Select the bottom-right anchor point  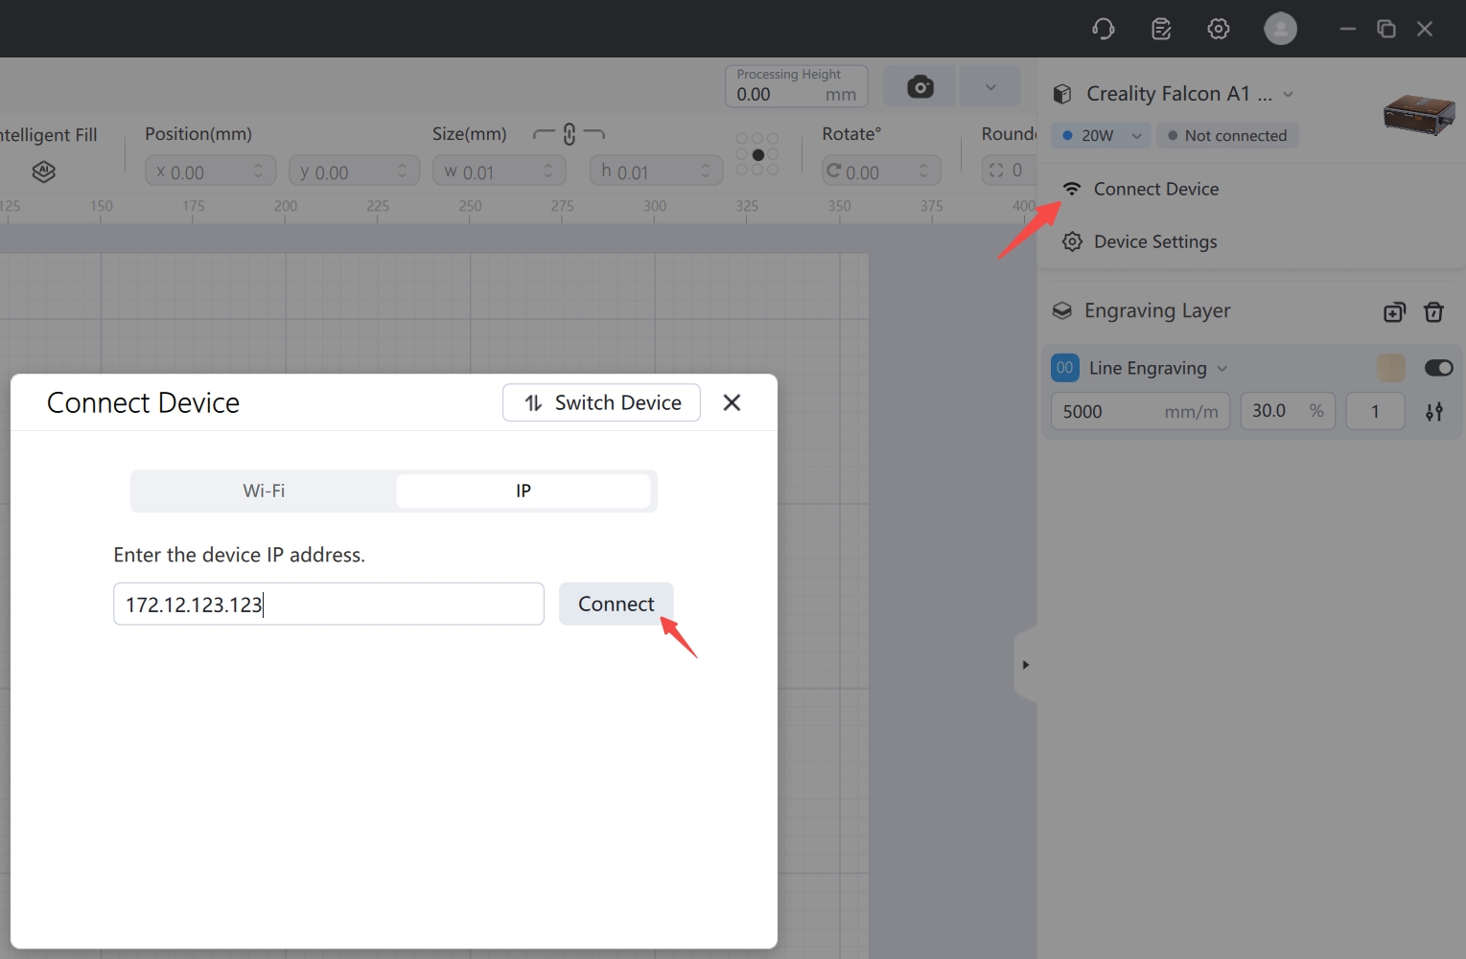point(773,170)
